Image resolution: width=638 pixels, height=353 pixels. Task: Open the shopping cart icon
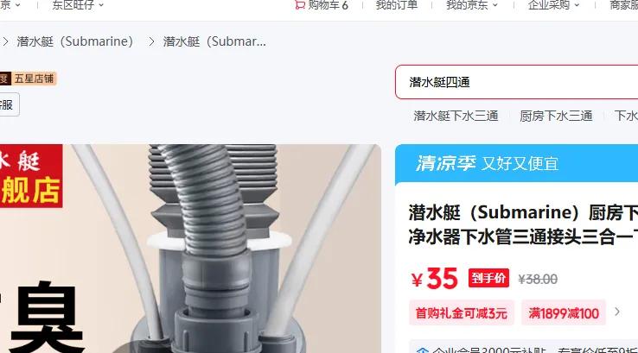pos(300,5)
